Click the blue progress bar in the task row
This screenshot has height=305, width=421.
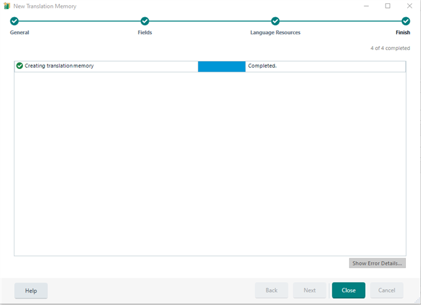click(x=222, y=66)
